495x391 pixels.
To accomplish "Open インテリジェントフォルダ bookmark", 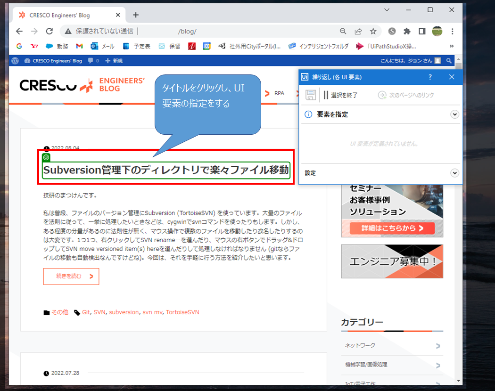I will pos(319,46).
